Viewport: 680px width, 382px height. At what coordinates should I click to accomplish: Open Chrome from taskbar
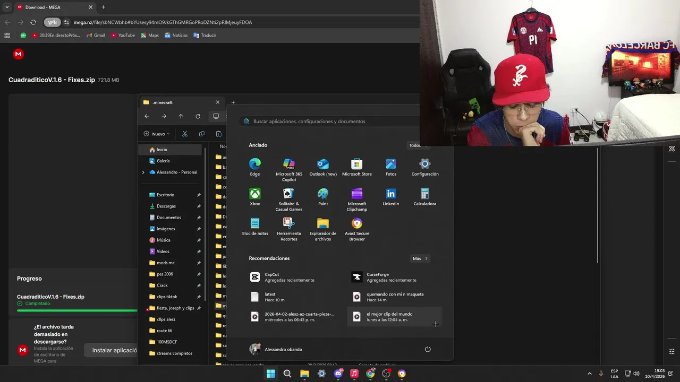(370, 374)
